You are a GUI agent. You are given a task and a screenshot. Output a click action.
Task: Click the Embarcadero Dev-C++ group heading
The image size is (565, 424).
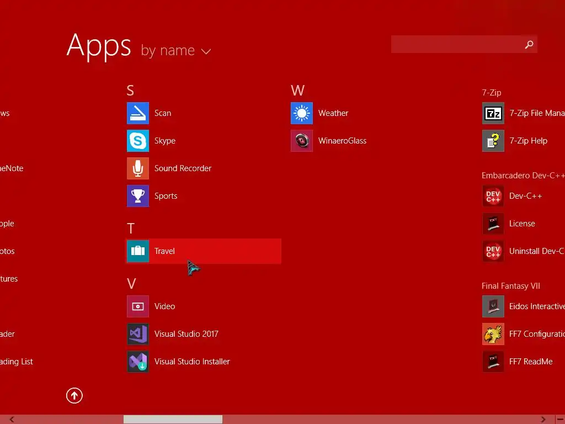coord(523,176)
